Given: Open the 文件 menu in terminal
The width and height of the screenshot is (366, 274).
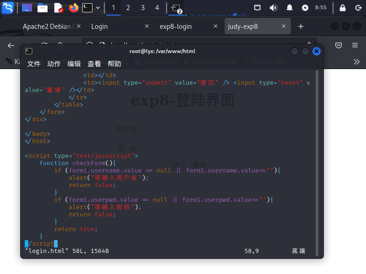Looking at the screenshot, I should (34, 64).
